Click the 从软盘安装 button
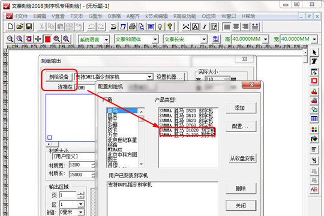 point(242,158)
